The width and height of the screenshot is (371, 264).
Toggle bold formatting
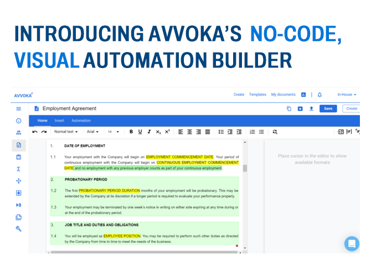[131, 132]
